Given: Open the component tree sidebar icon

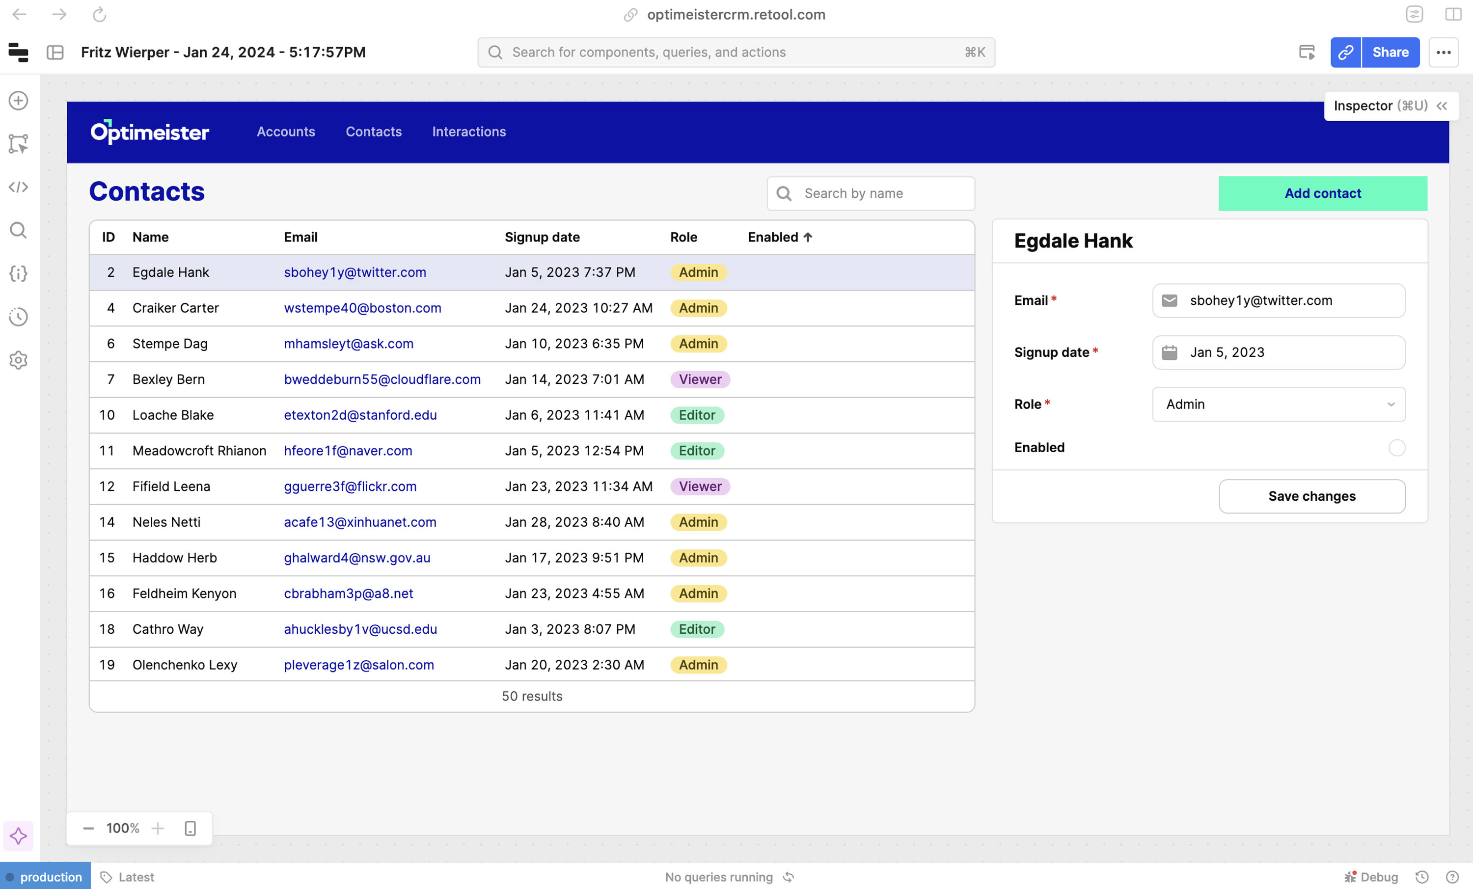Looking at the screenshot, I should point(19,144).
